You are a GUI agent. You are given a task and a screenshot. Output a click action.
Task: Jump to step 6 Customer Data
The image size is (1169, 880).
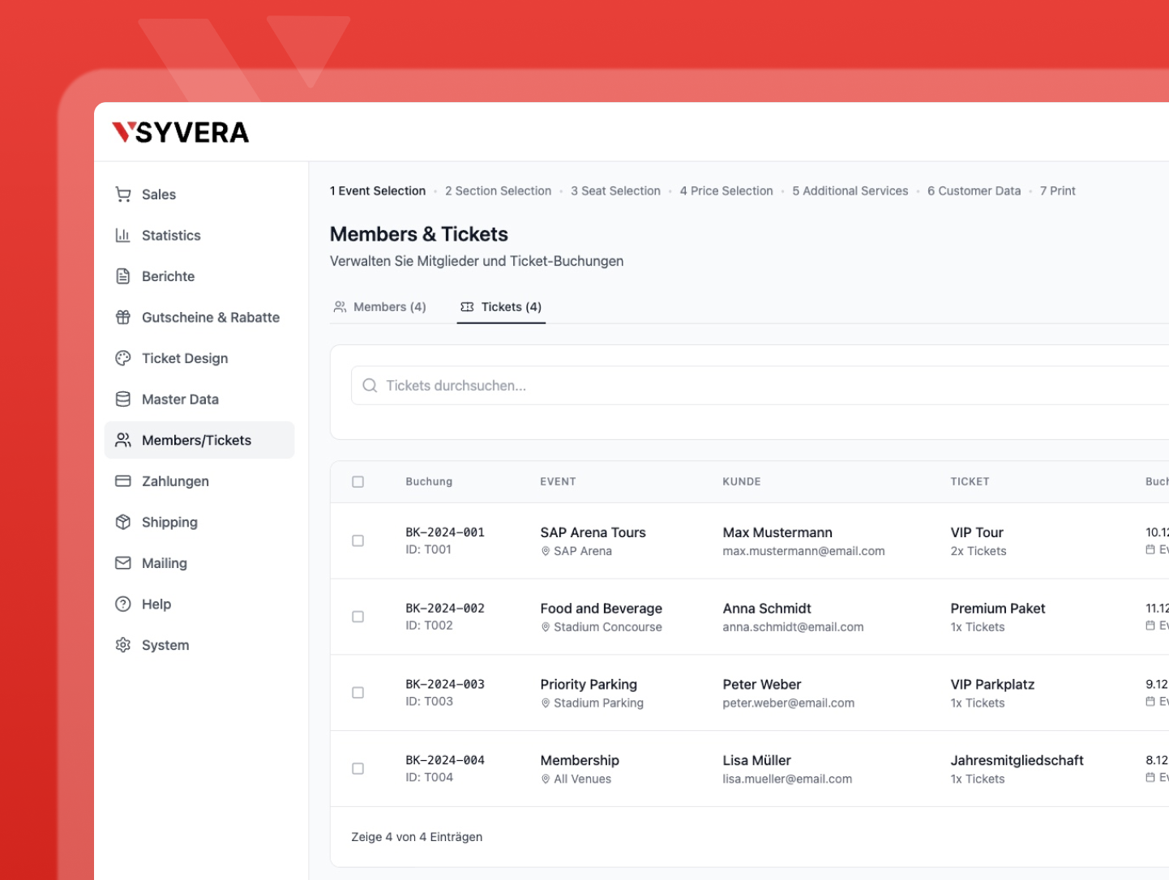974,191
